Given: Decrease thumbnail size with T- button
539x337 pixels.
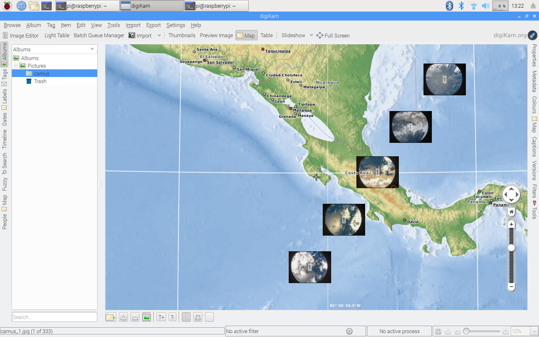Looking at the screenshot, I should [x=173, y=317].
